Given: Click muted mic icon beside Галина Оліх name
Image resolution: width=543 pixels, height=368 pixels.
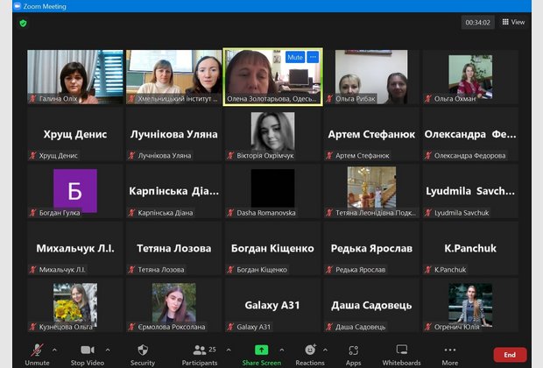Looking at the screenshot, I should pyautogui.click(x=33, y=99).
